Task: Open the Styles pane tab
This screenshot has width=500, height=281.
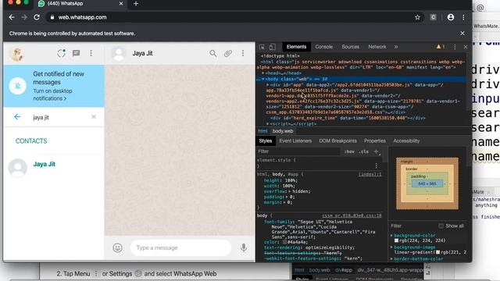Action: click(x=266, y=140)
